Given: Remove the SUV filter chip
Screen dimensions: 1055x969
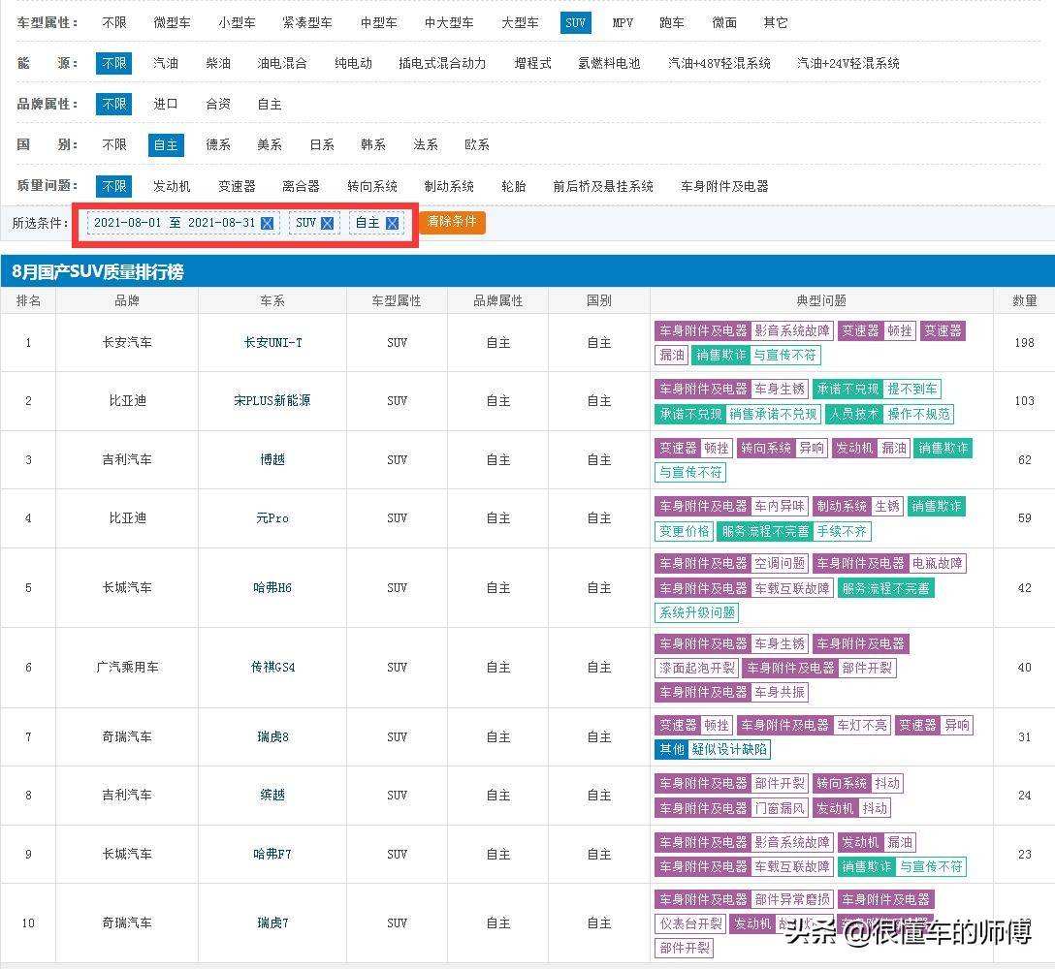Looking at the screenshot, I should [328, 223].
